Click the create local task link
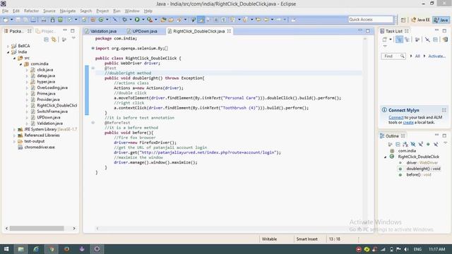The height and width of the screenshot is (254, 452). 408,122
